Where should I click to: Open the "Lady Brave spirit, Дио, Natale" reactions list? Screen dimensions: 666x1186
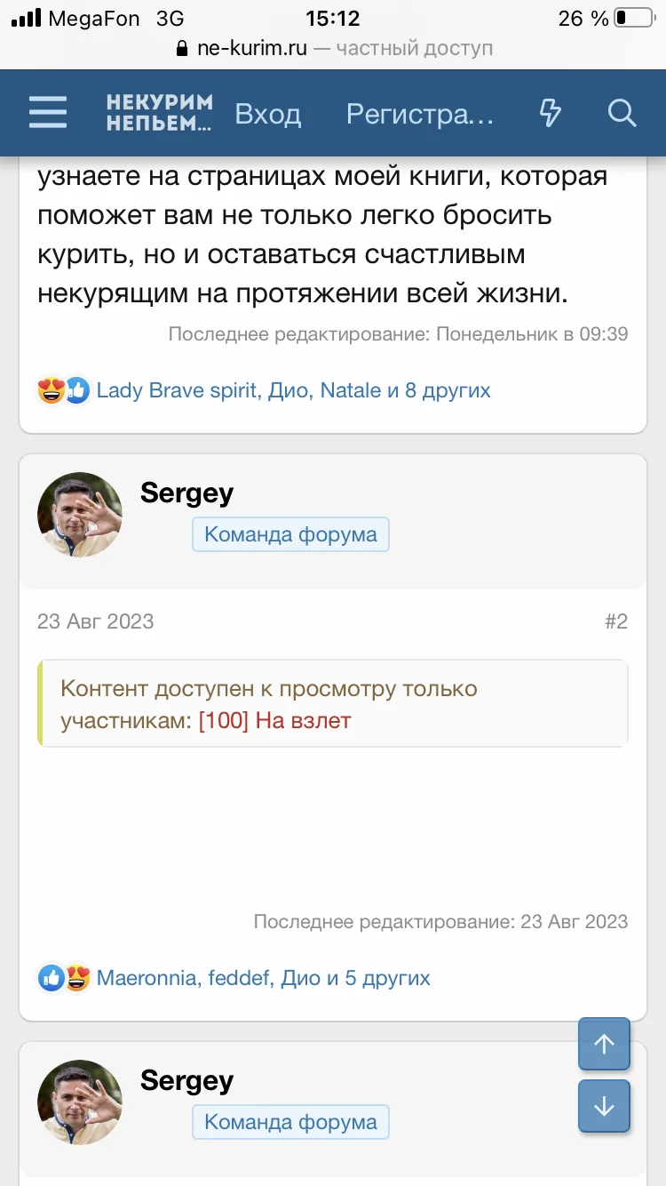click(293, 390)
